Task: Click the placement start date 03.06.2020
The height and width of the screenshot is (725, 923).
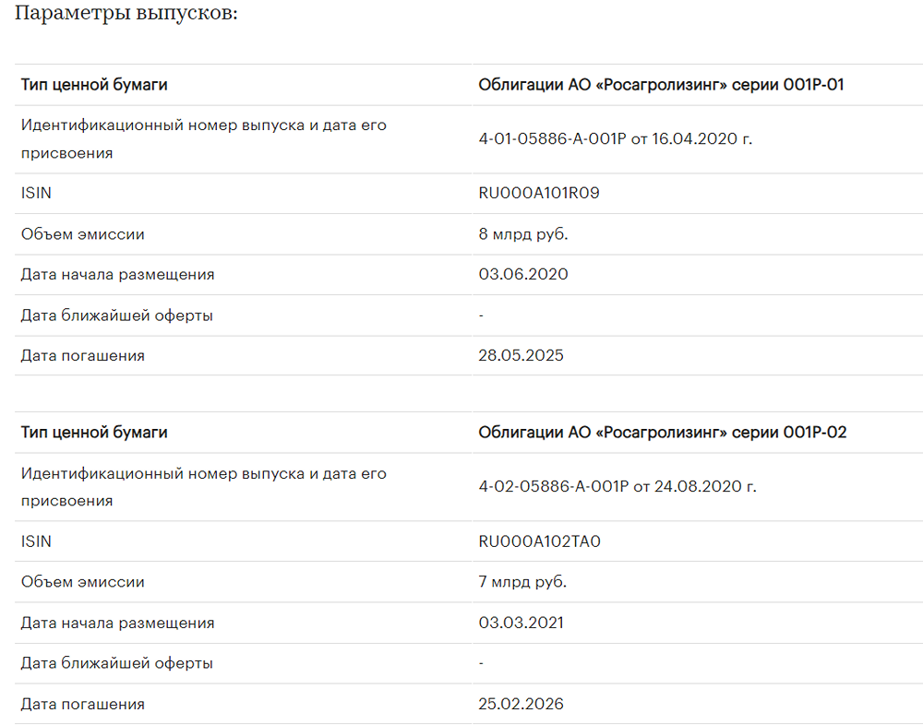Action: point(523,275)
